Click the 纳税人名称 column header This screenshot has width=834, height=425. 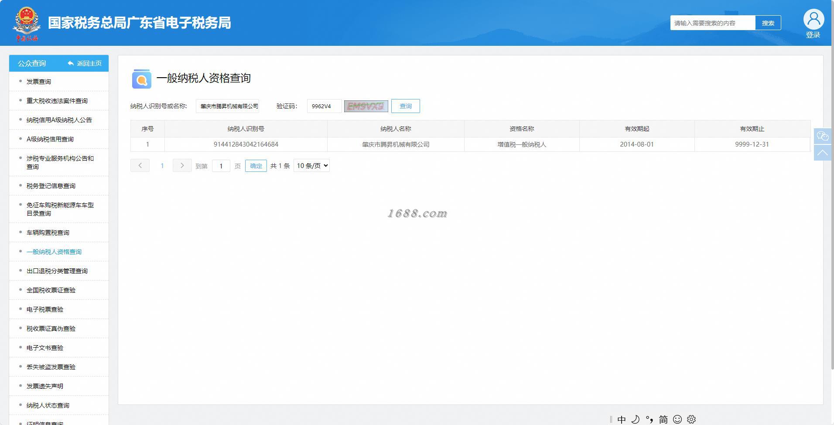[x=396, y=129]
